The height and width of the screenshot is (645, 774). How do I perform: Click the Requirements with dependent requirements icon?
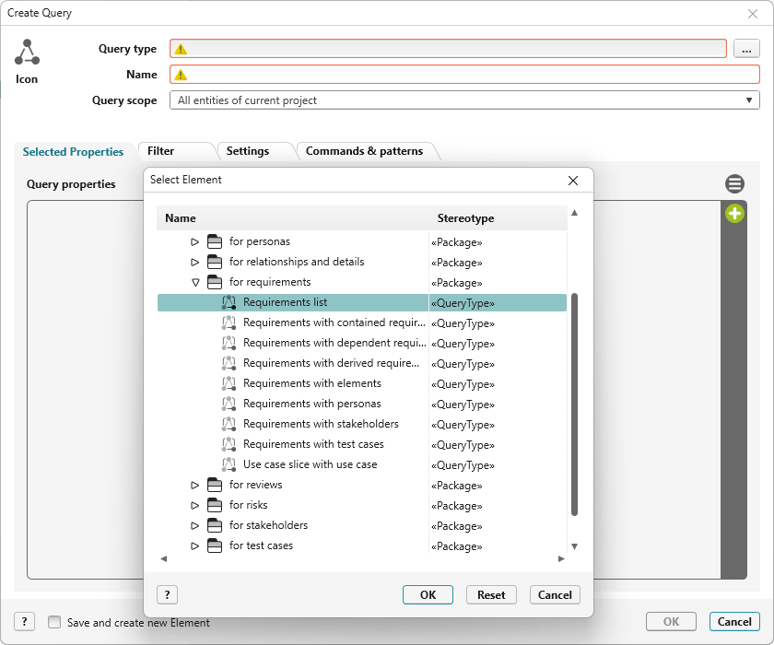tap(229, 343)
